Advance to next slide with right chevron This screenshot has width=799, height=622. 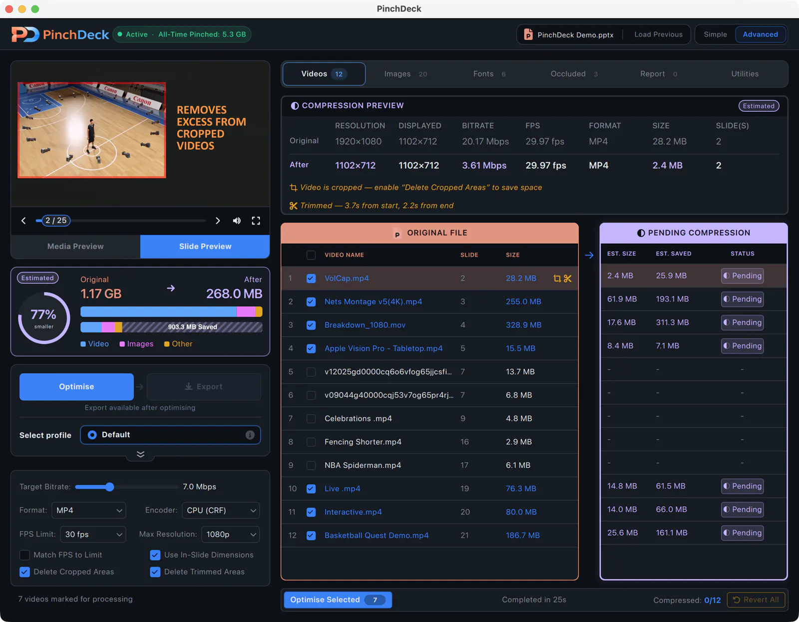[x=218, y=221]
